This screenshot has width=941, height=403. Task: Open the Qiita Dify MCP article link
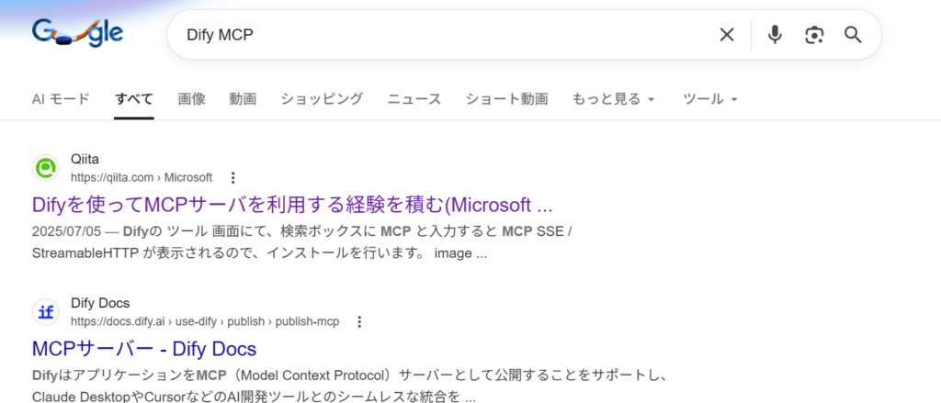click(291, 204)
